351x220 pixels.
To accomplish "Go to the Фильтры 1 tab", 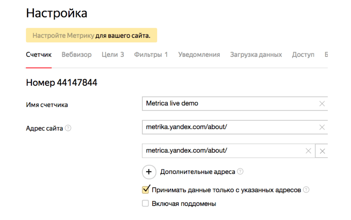I will (151, 55).
